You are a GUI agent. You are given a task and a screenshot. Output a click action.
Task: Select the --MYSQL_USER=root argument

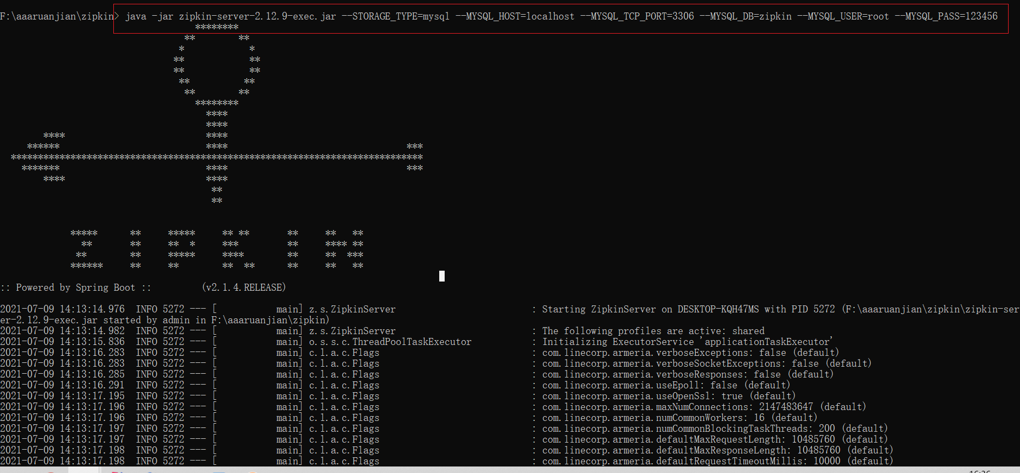click(x=843, y=16)
